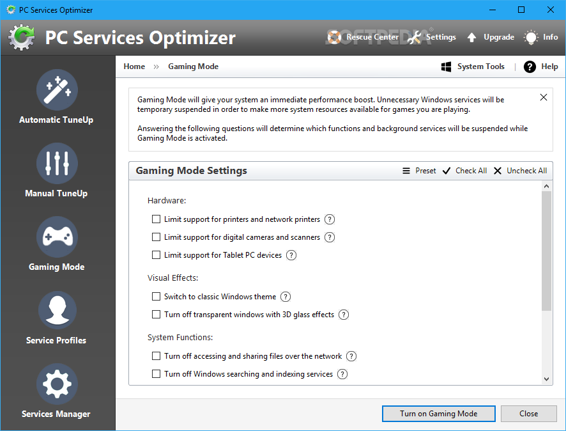This screenshot has width=566, height=431.
Task: Click the scrollbar up arrow
Action: point(546,187)
